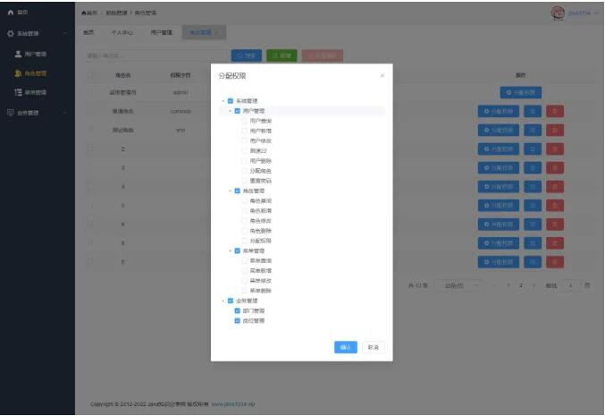Screen dimensions: 605x416
Task: Switch to the 用户管理 tab
Action: coord(160,32)
